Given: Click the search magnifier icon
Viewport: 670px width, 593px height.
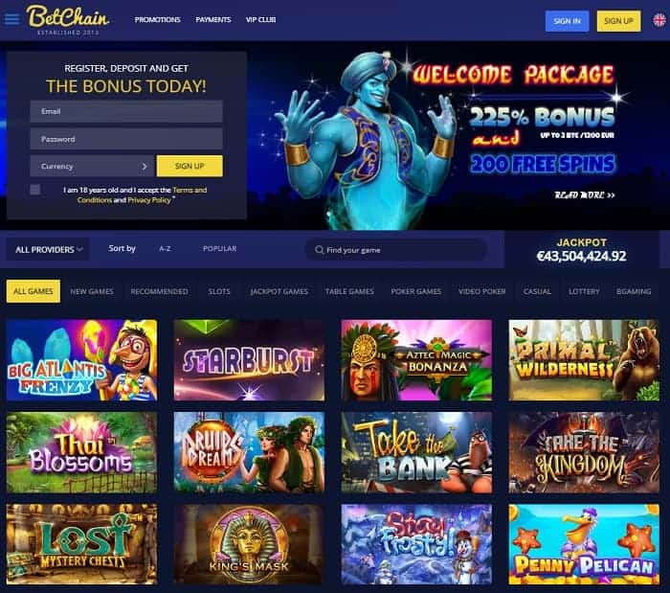Looking at the screenshot, I should 319,250.
